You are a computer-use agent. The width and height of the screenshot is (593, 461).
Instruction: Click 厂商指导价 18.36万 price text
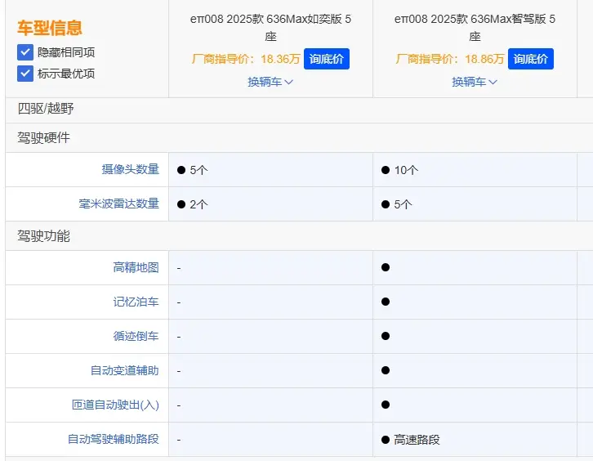246,59
